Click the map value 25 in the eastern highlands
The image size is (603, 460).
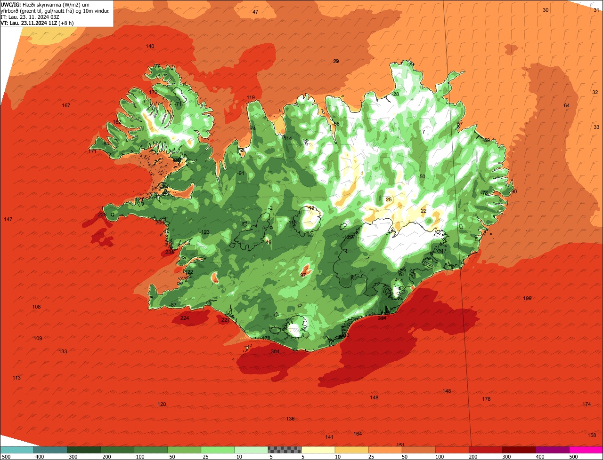coord(389,199)
